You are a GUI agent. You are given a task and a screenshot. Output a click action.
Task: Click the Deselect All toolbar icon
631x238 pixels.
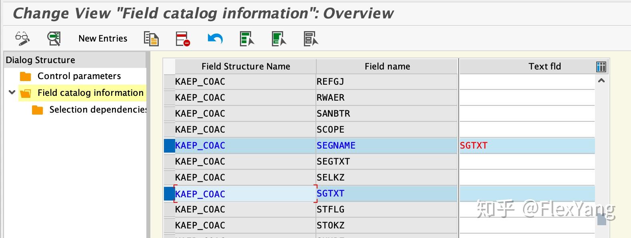point(311,39)
